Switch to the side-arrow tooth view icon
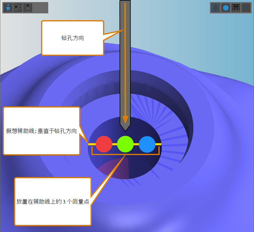 (18, 8)
